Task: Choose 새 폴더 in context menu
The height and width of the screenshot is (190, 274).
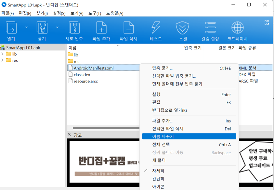Action: pos(189,160)
